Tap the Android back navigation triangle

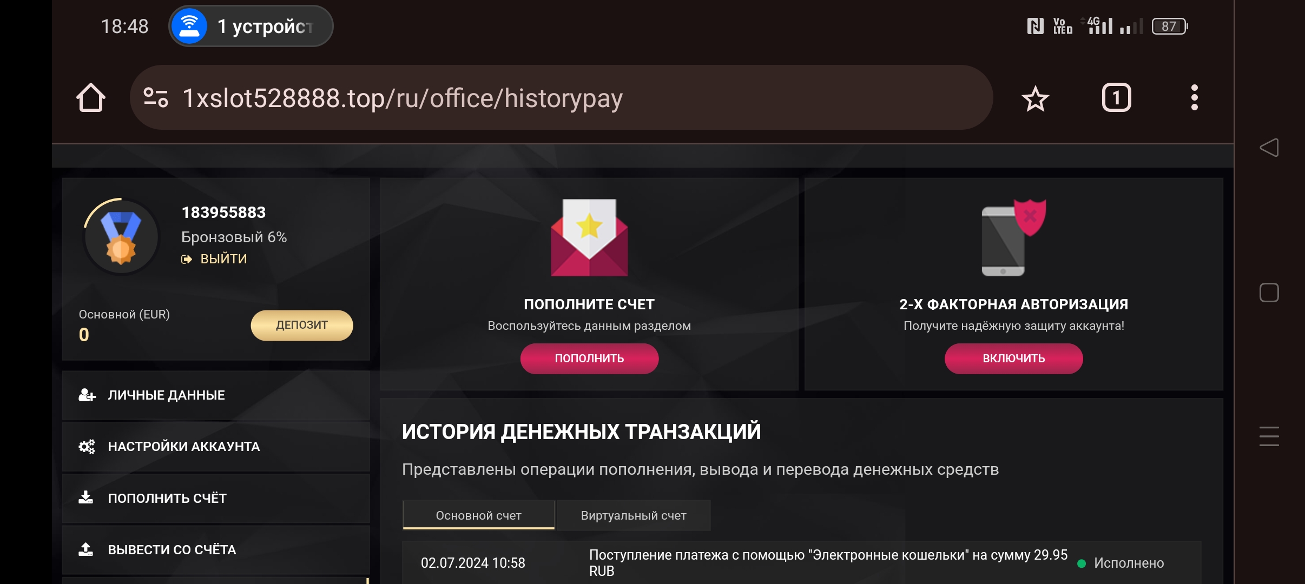1269,148
